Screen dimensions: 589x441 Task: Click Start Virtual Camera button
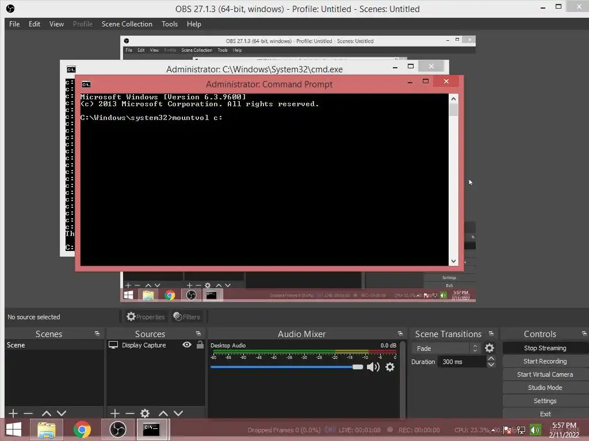click(545, 374)
